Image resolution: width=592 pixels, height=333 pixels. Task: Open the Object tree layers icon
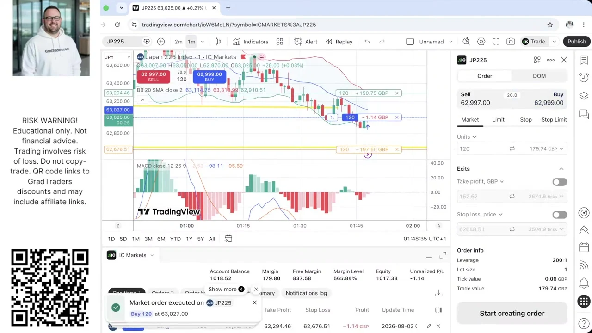click(584, 96)
